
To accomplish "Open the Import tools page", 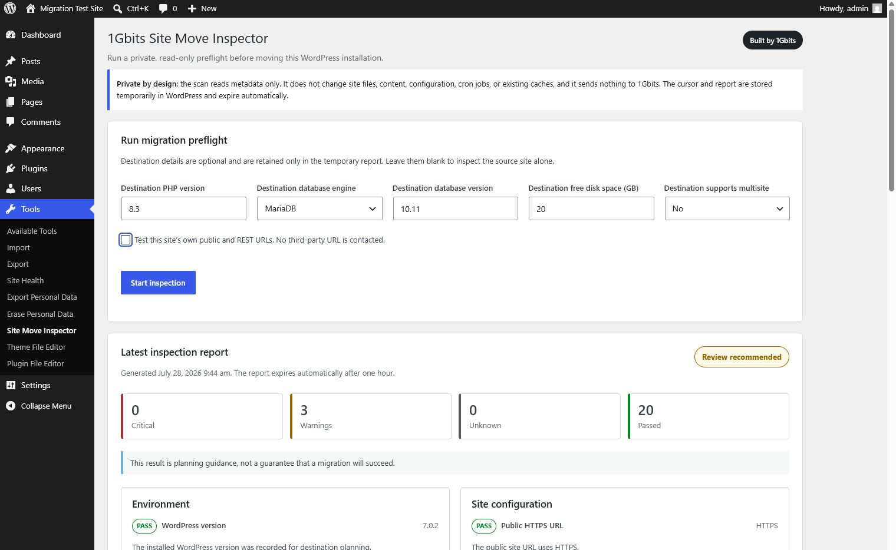I will click(x=18, y=247).
